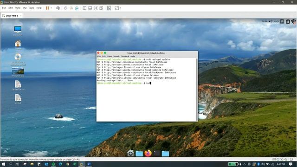
Task: Open the VMware VM menu
Action: click(25, 8)
